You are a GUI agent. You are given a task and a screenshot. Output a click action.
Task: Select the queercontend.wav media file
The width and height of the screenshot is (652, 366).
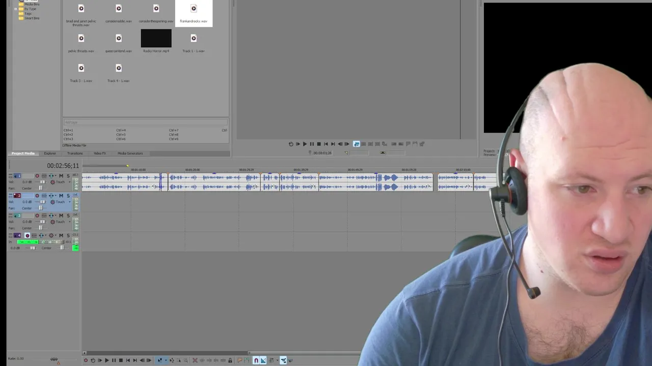119,42
